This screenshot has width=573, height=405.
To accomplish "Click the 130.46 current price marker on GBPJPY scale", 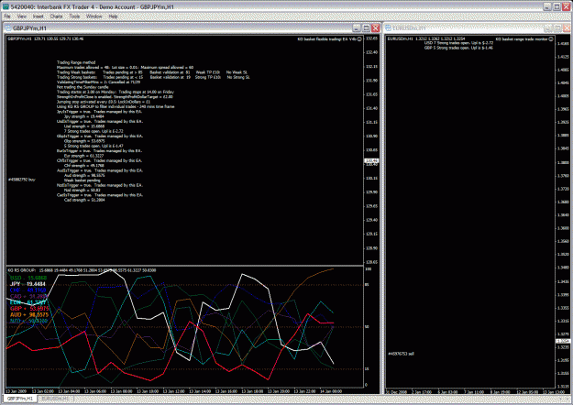I will tap(371, 160).
